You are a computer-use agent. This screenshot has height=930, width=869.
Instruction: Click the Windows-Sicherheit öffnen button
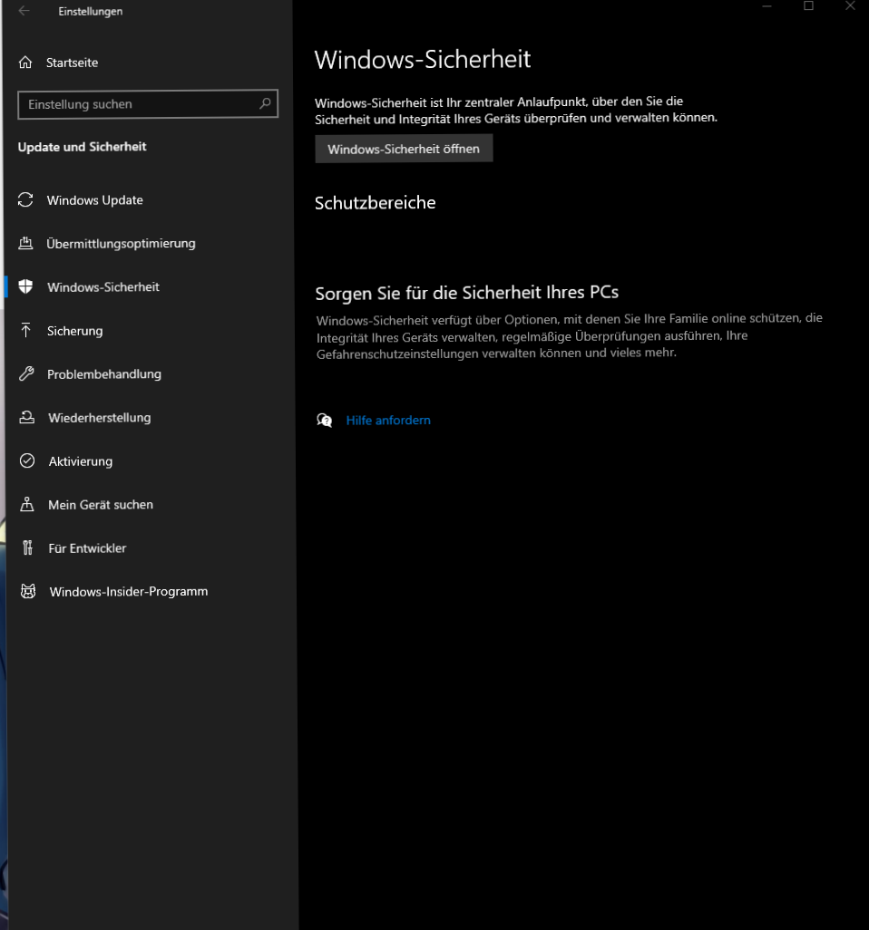click(x=404, y=149)
